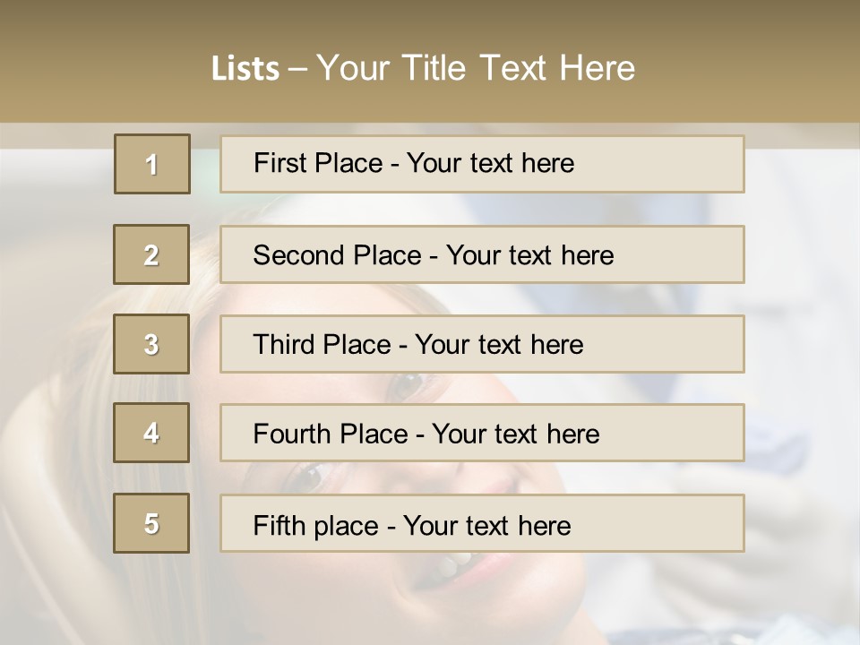Click "Your Title Text Here" heading text

coord(476,68)
